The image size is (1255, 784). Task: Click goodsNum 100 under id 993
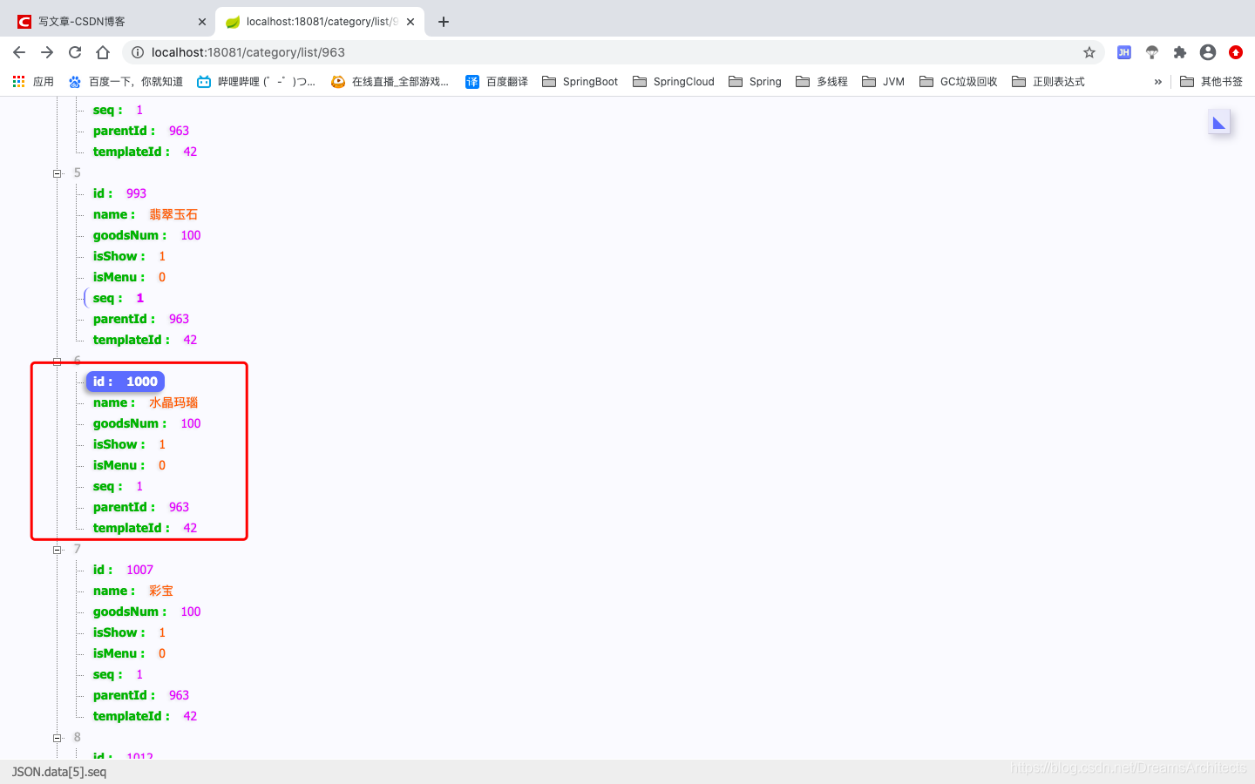coord(147,235)
